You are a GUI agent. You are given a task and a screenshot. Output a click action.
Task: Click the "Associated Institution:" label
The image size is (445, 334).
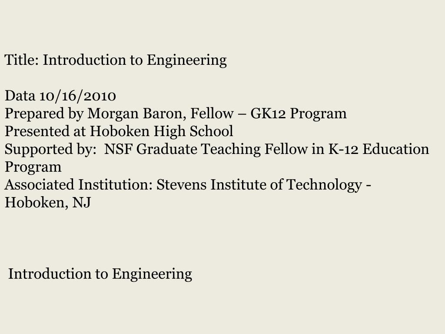79,184
